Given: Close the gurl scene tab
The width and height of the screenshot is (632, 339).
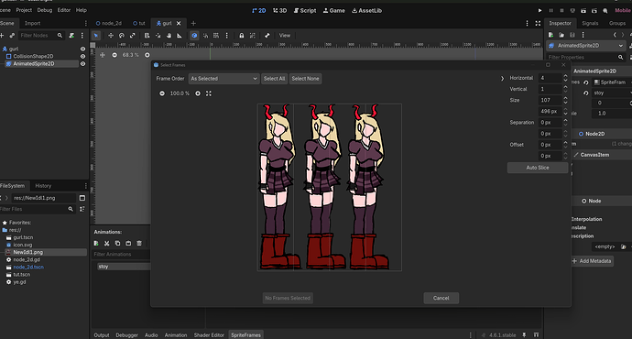Looking at the screenshot, I should tap(179, 24).
